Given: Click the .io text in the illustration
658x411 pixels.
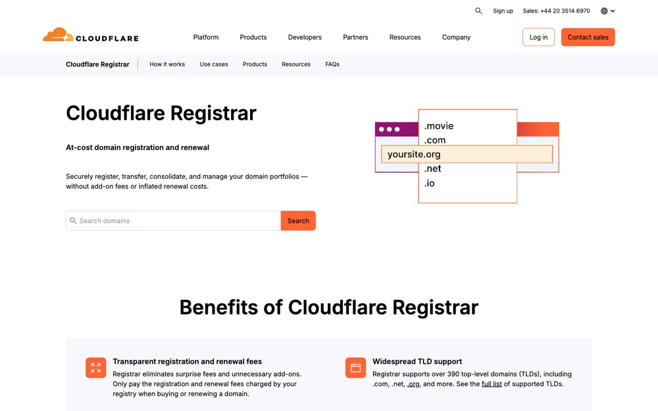Looking at the screenshot, I should [429, 183].
